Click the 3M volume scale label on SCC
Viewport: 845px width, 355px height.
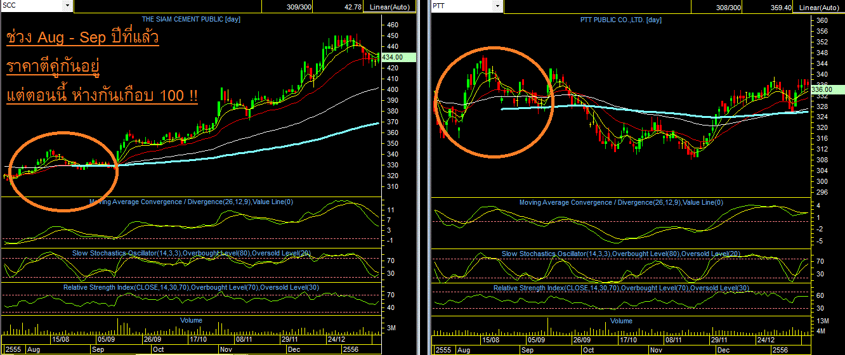tap(393, 328)
